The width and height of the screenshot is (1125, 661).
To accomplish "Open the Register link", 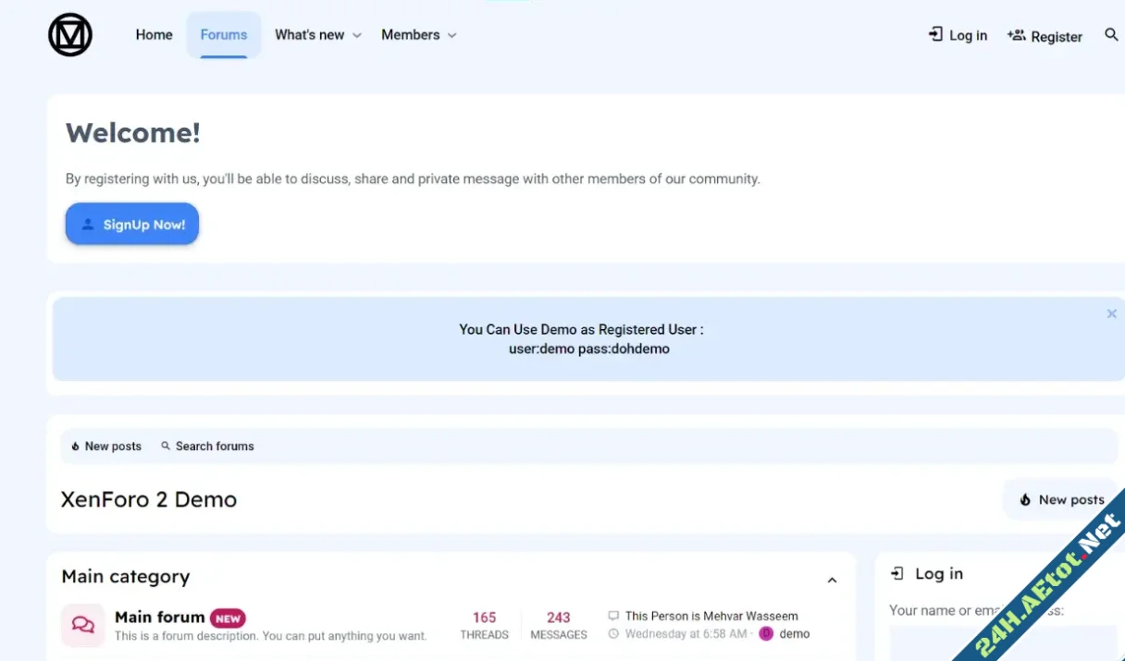I will click(1045, 36).
